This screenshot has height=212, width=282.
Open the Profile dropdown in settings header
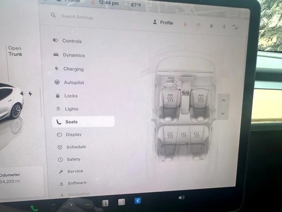coord(163,22)
